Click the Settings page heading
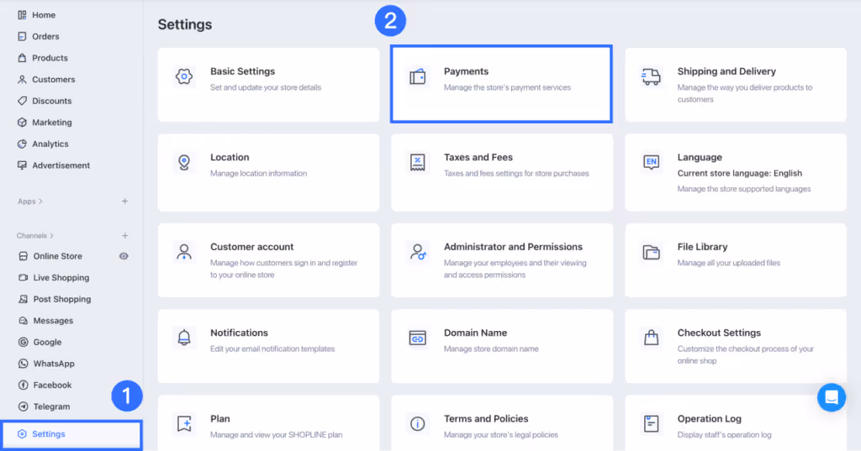Image resolution: width=861 pixels, height=451 pixels. 185,24
